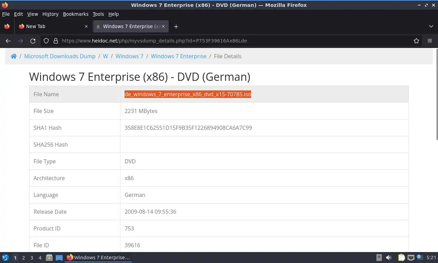Open the Help menu
Image resolution: width=438 pixels, height=263 pixels.
[x=114, y=14]
